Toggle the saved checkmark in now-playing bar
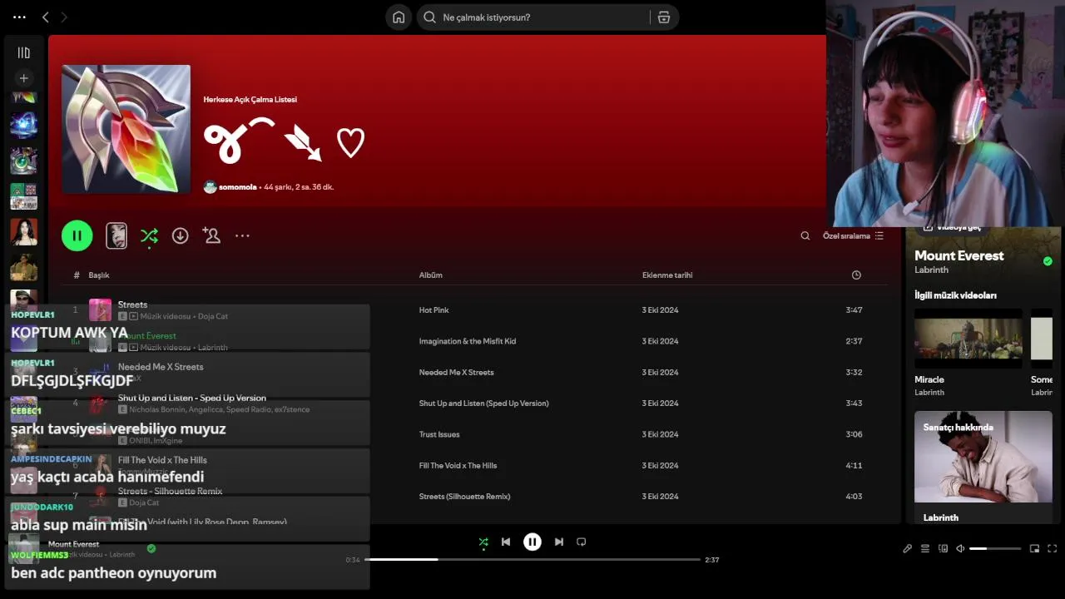 click(x=151, y=548)
